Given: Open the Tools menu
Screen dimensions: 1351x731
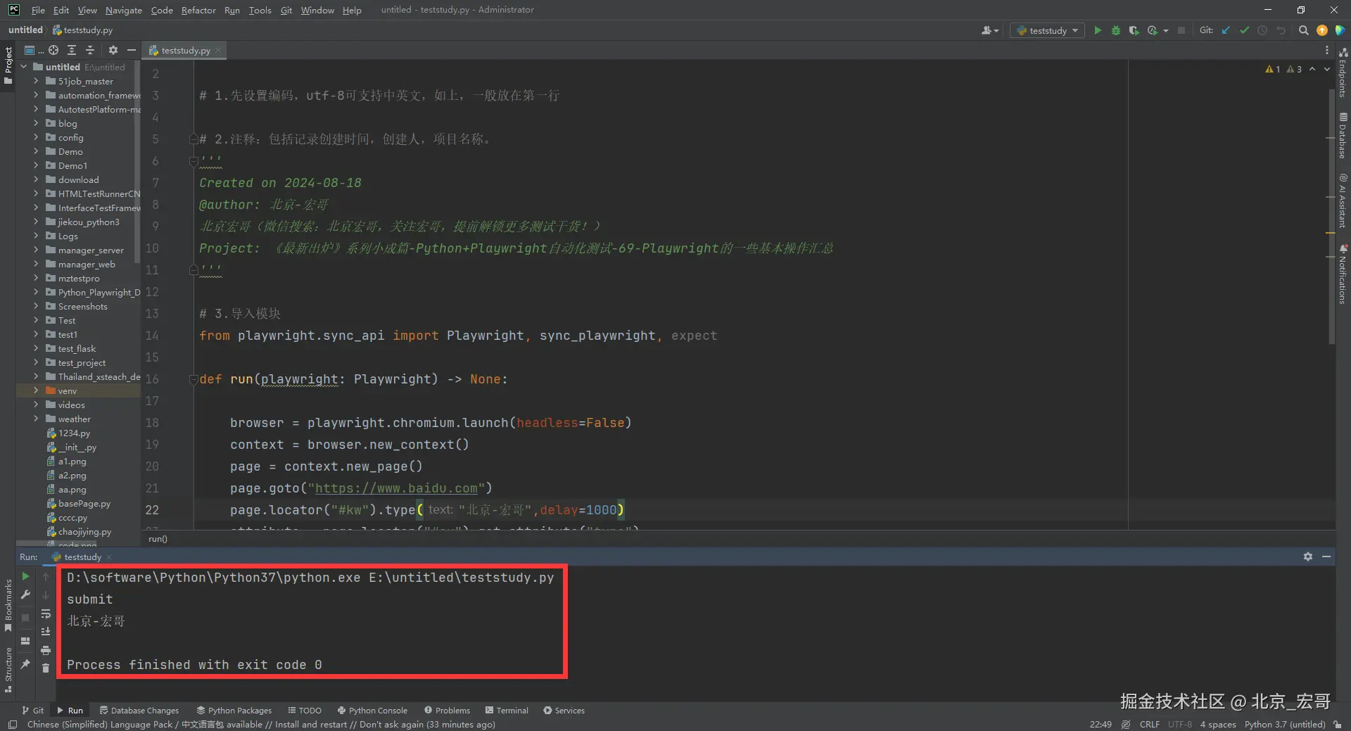Looking at the screenshot, I should 260,10.
